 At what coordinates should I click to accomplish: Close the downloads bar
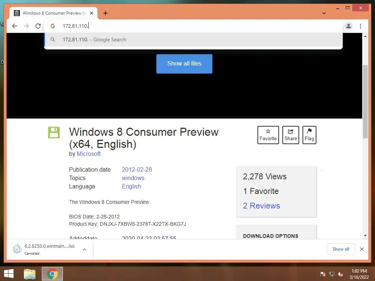(x=361, y=249)
